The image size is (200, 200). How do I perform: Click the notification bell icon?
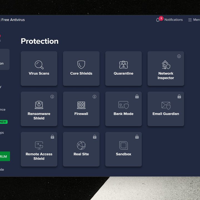coord(158,20)
